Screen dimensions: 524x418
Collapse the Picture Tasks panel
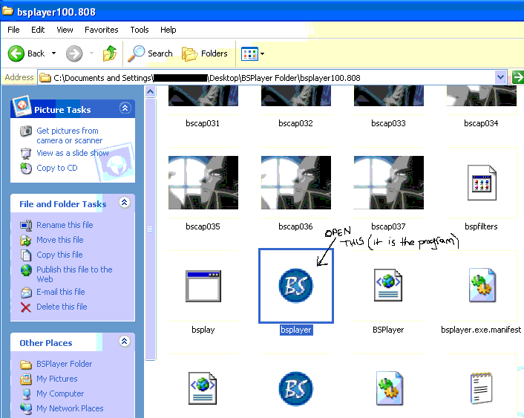point(125,108)
